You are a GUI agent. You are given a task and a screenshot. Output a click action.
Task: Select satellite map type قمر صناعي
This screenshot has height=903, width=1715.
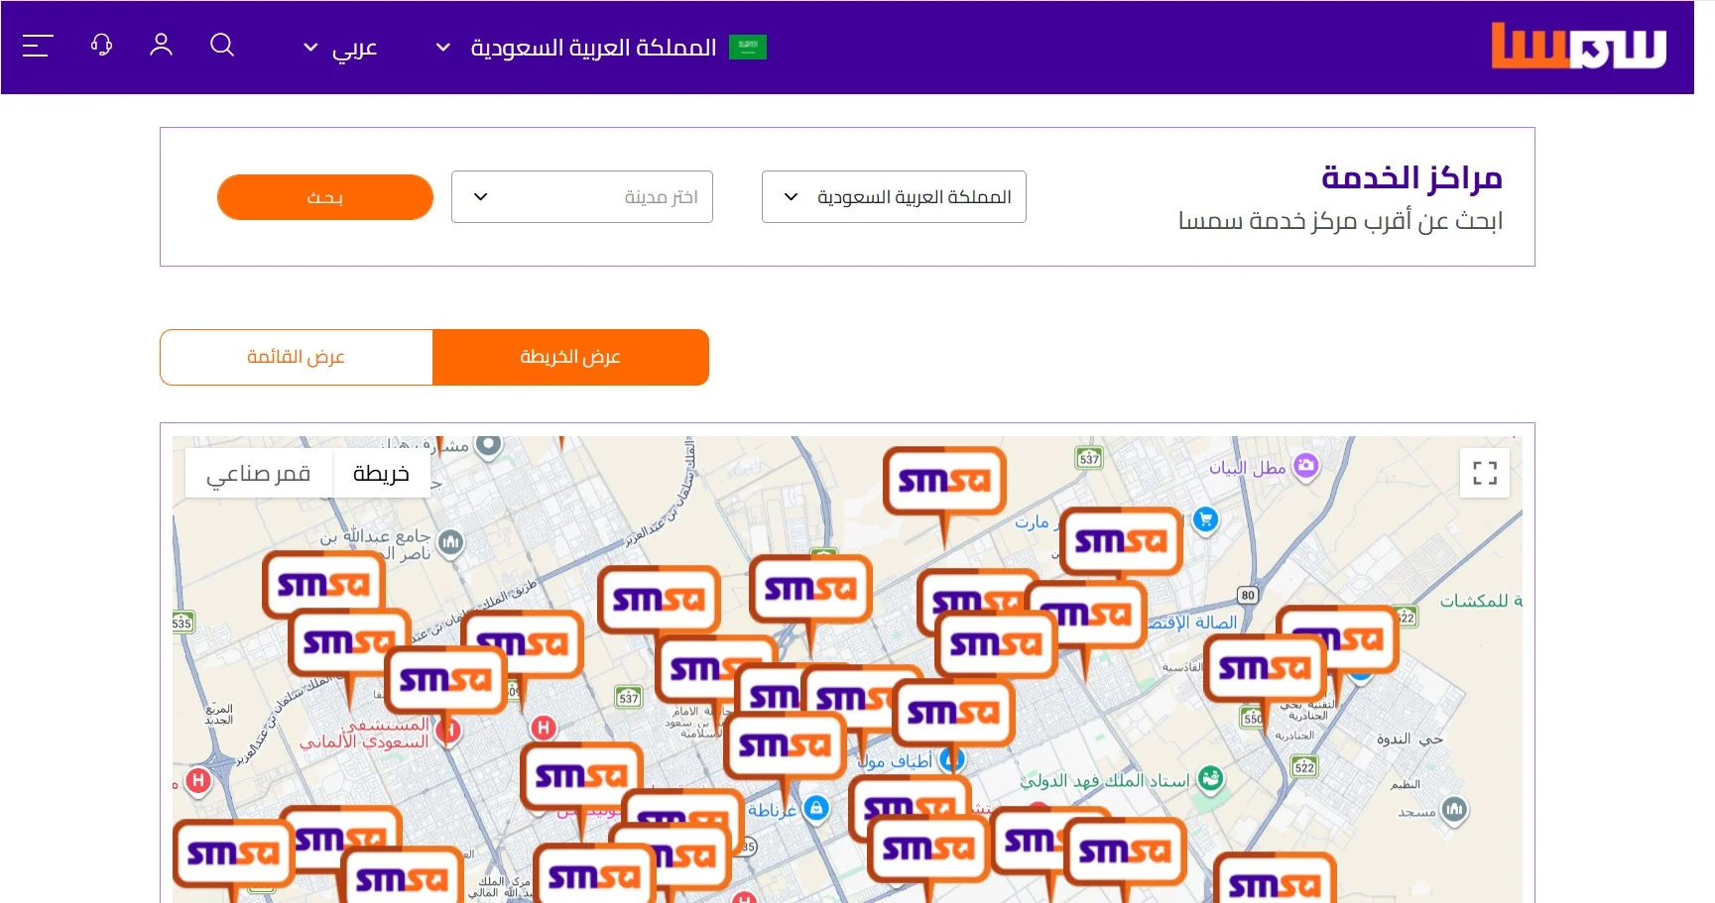tap(258, 474)
